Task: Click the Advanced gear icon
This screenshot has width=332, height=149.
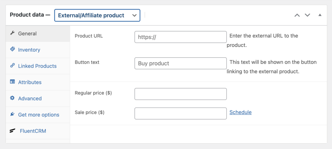Action: click(12, 98)
